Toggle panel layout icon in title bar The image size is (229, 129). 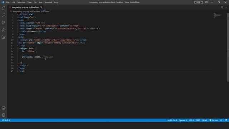click(199, 2)
